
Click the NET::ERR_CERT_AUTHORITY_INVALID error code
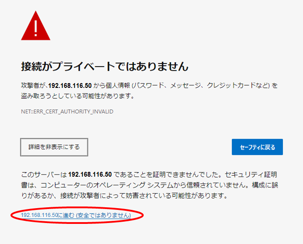tap(67, 112)
